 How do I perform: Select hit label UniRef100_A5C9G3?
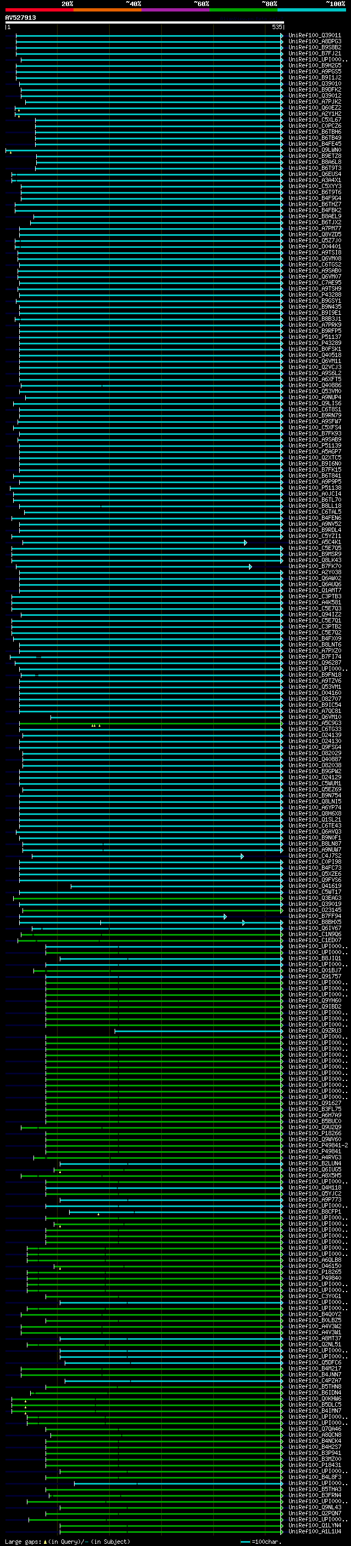pos(315,723)
